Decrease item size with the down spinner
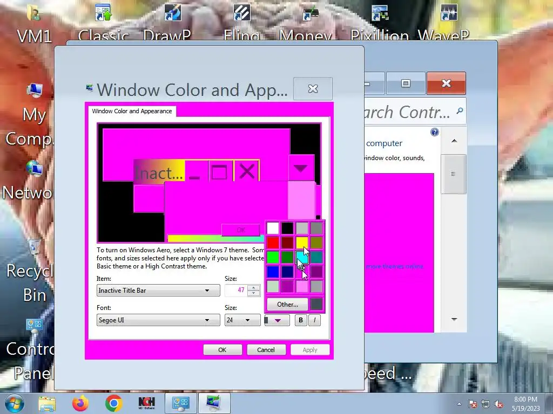 [254, 293]
